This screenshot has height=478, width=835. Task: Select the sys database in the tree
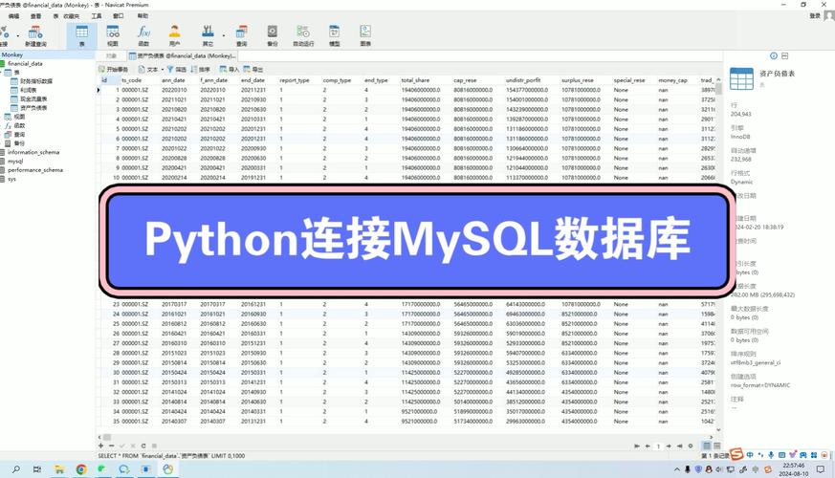coord(11,179)
